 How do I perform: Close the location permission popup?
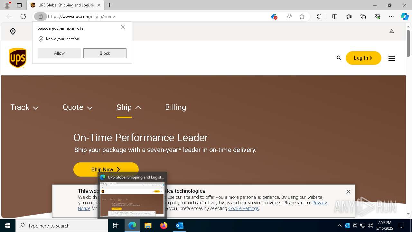click(123, 27)
